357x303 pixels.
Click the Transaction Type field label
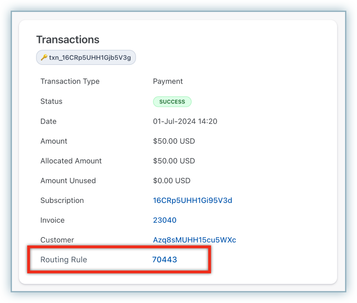click(x=70, y=82)
